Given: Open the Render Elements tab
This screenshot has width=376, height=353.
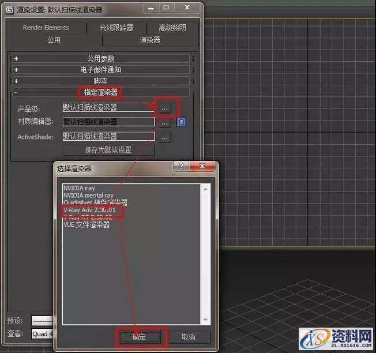Looking at the screenshot, I should tap(46, 28).
